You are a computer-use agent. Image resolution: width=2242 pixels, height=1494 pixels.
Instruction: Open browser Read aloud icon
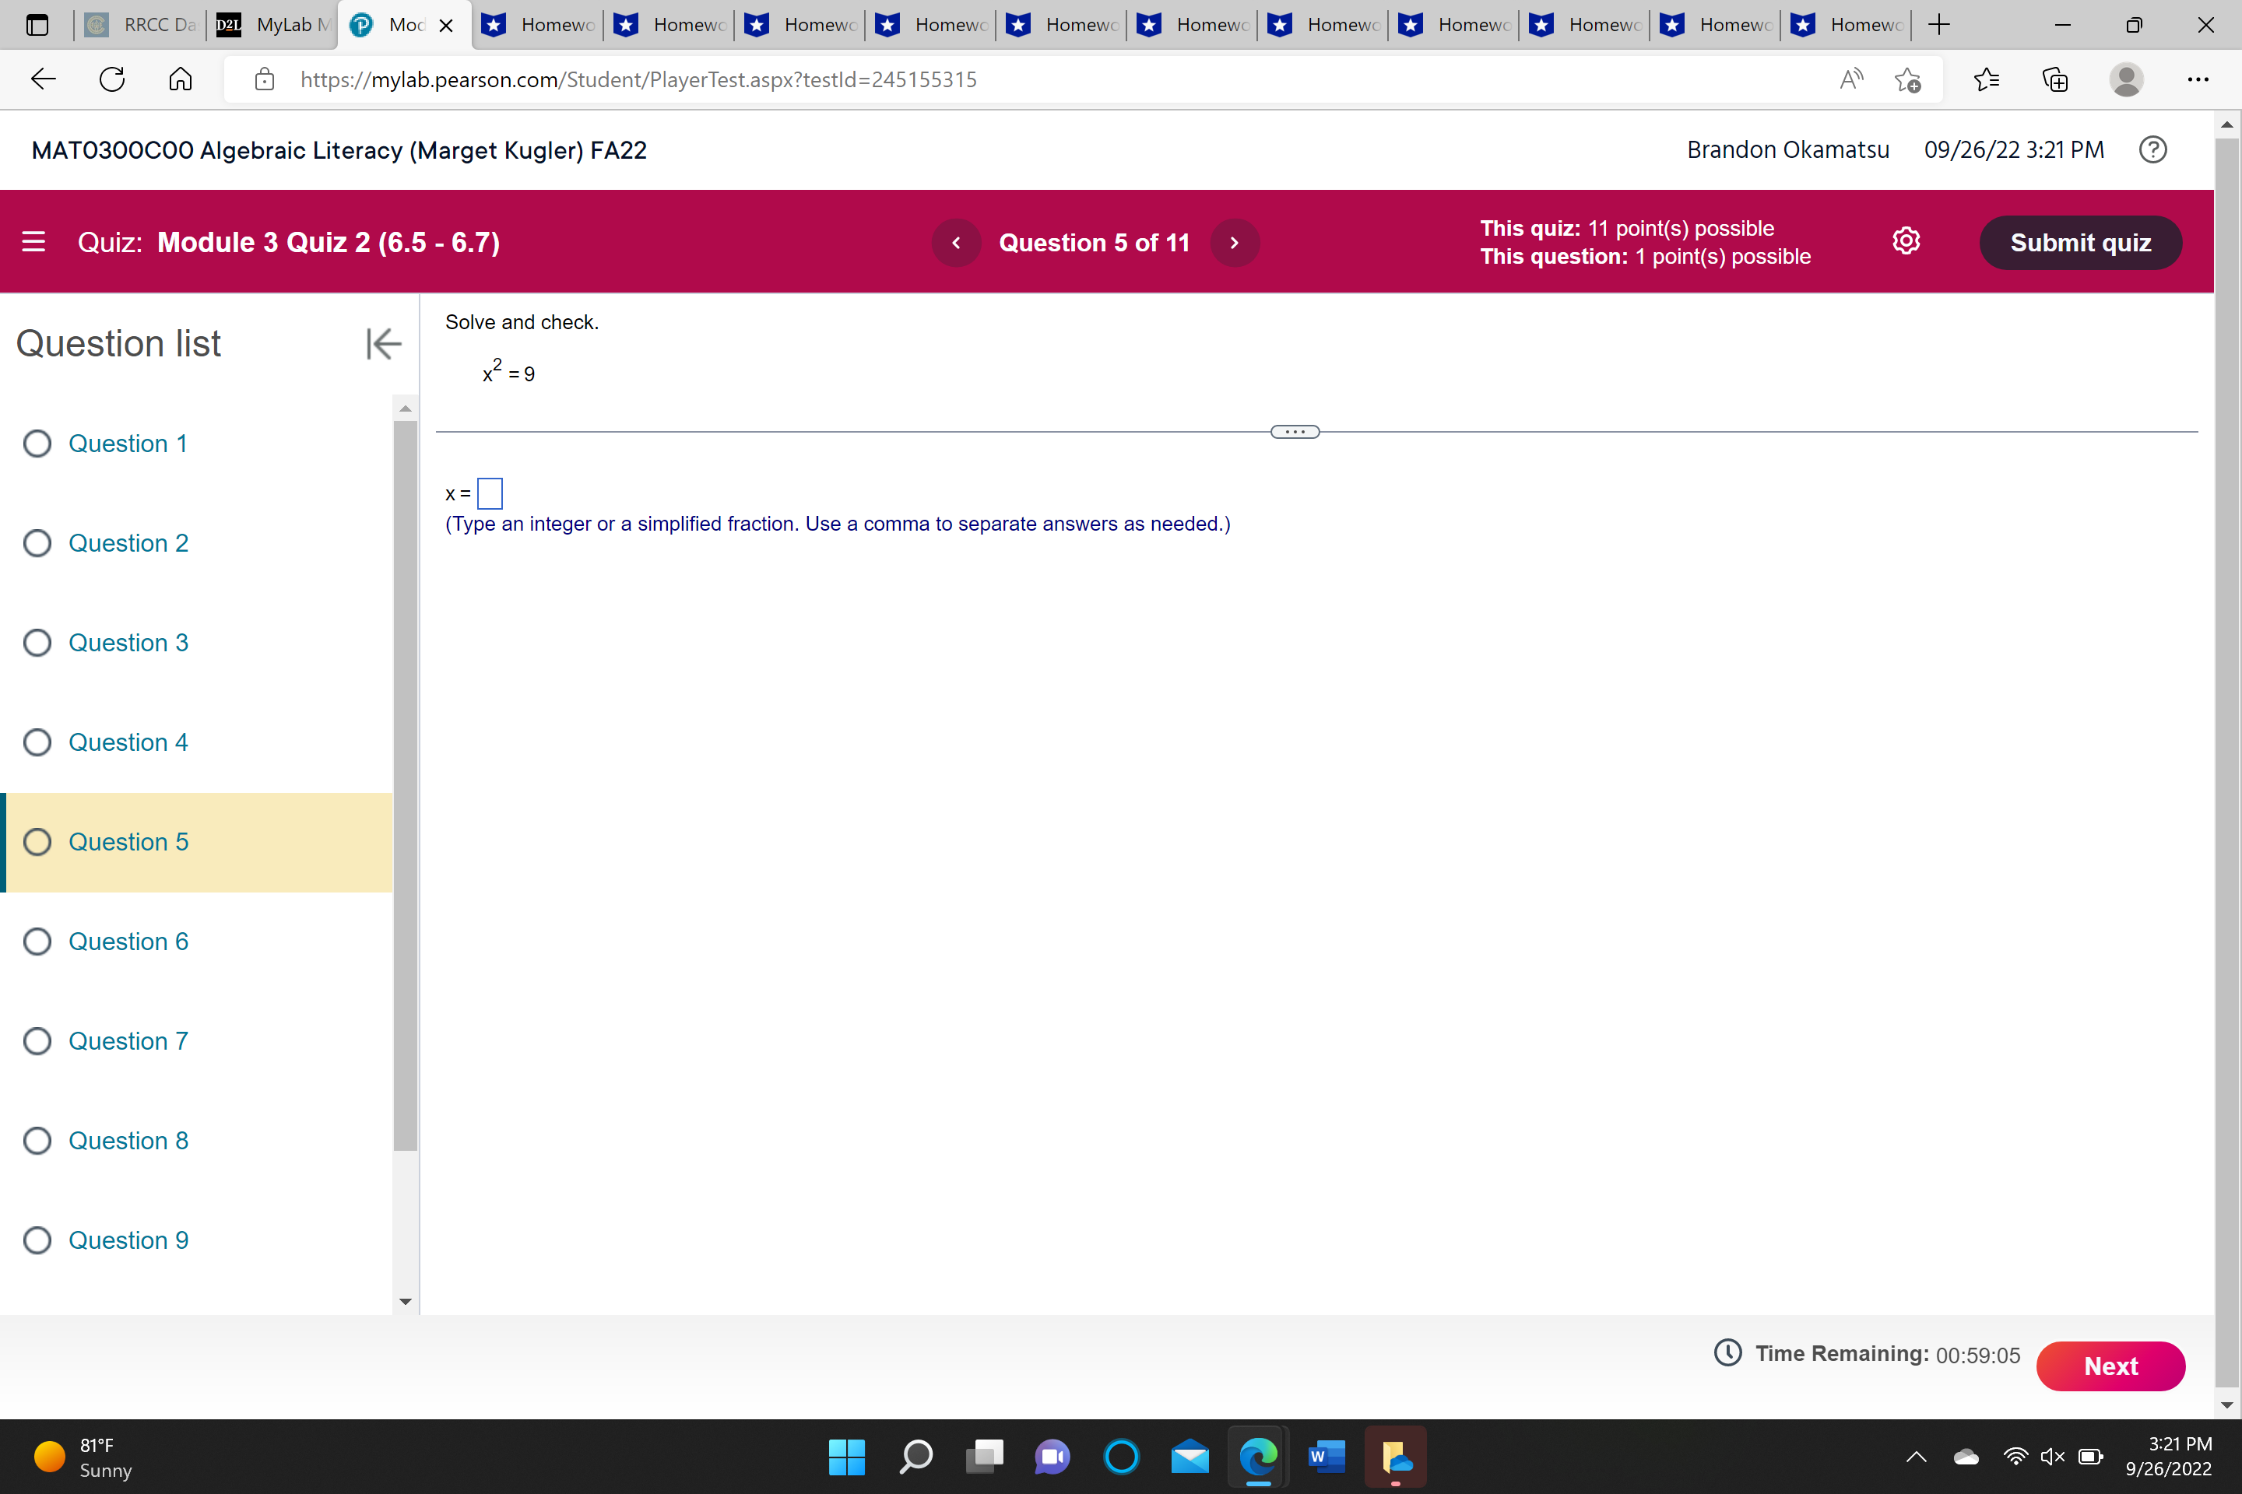click(x=1850, y=79)
